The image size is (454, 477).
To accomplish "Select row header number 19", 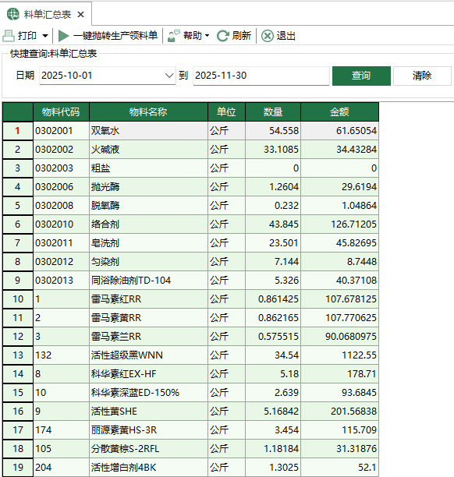I will pyautogui.click(x=18, y=468).
